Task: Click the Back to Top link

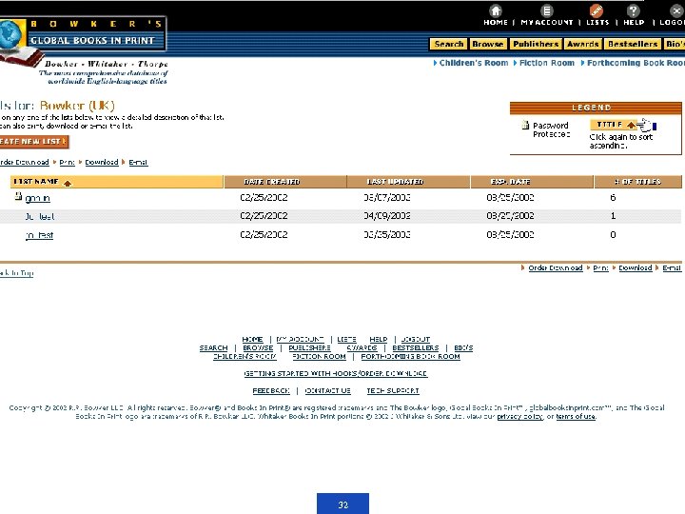Action: coord(16,273)
